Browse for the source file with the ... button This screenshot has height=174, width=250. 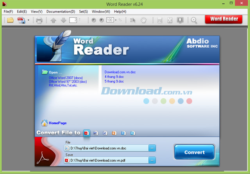coord(152,148)
